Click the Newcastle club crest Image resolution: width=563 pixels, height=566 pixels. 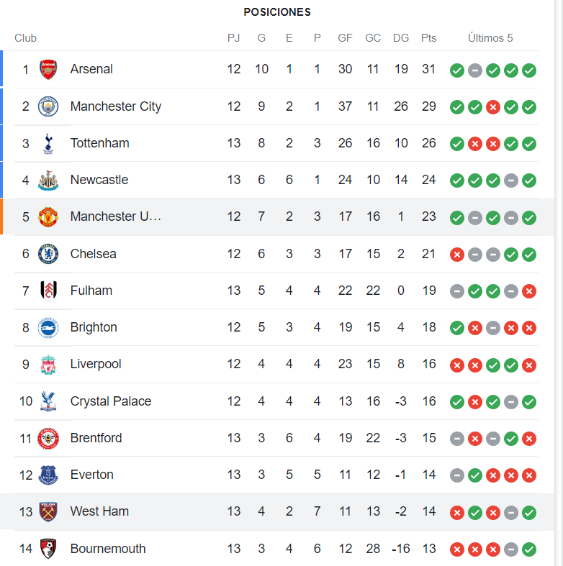click(48, 181)
